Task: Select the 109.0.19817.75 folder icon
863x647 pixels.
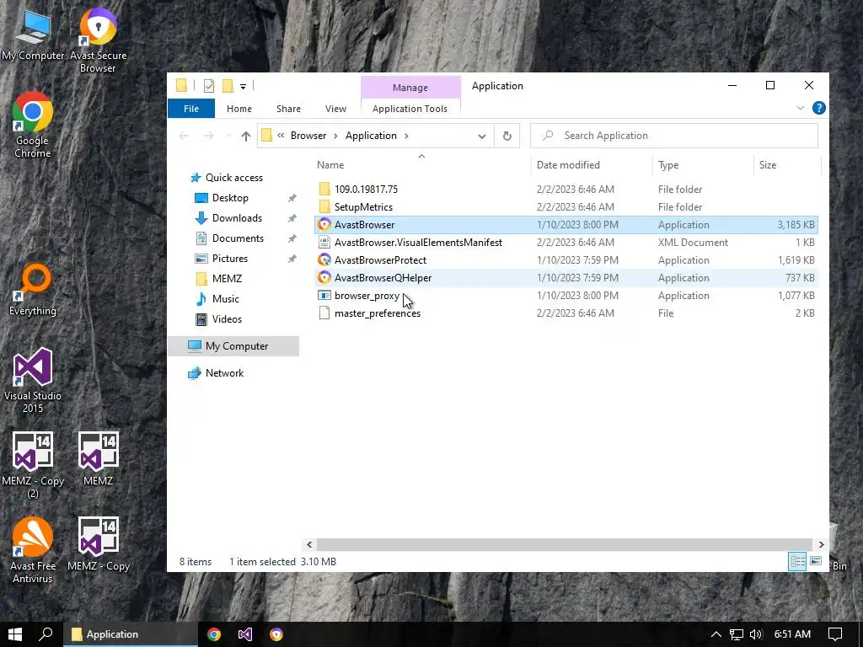Action: point(324,190)
